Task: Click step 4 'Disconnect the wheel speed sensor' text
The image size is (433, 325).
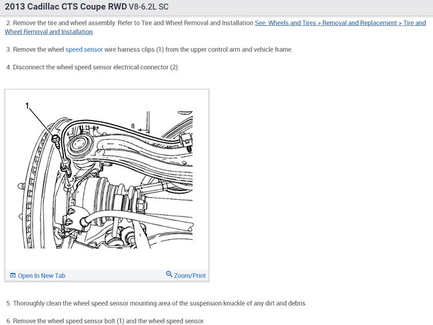Action: [x=93, y=67]
